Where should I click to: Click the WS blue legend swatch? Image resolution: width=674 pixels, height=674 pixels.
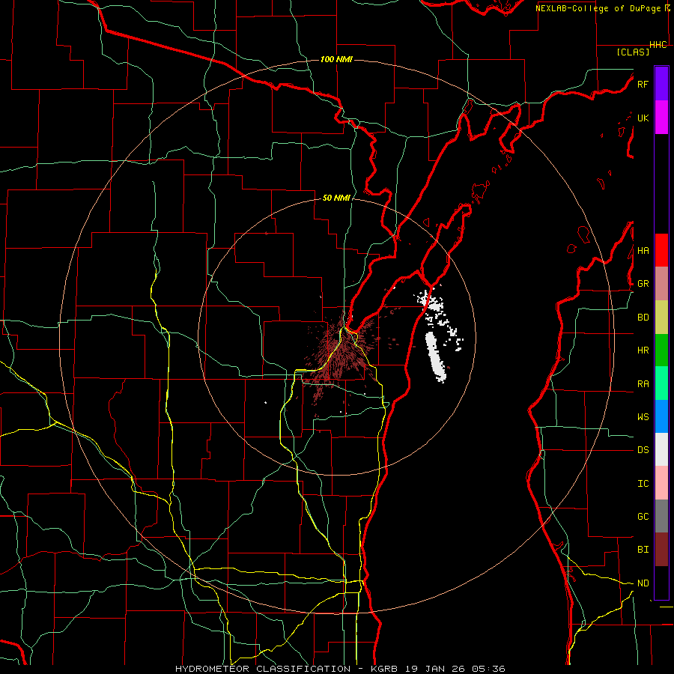[x=661, y=416]
